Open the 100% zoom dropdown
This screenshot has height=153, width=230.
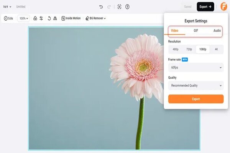coord(24,18)
